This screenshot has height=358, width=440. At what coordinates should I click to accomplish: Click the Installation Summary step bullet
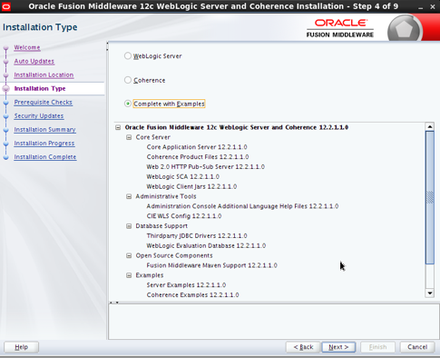click(5, 130)
